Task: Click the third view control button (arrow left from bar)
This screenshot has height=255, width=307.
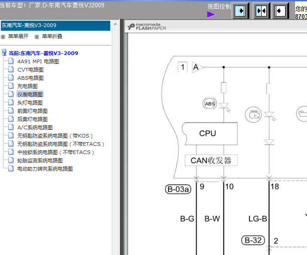Action: pos(280,11)
